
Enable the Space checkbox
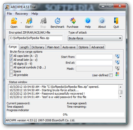[11, 71]
